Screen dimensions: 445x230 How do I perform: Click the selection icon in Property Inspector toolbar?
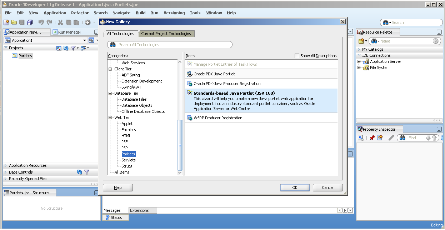point(361,138)
